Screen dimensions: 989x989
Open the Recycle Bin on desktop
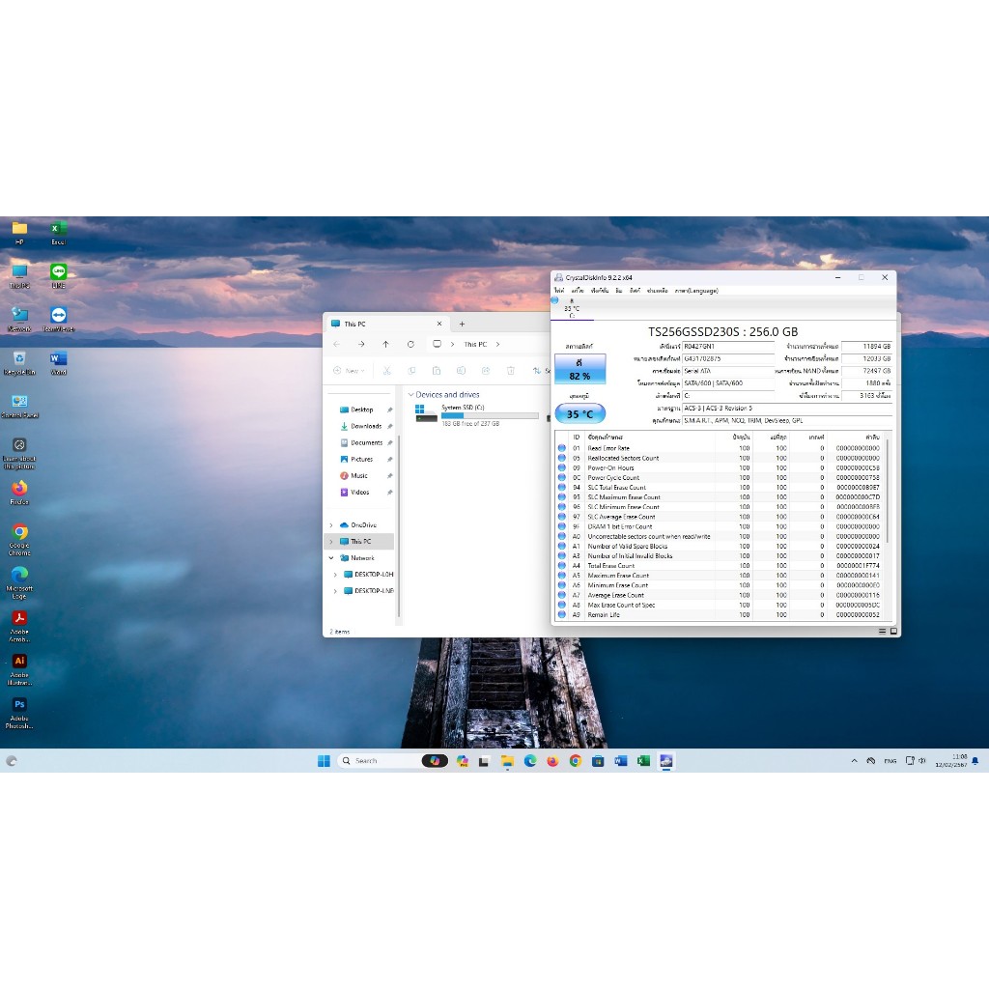pos(19,358)
